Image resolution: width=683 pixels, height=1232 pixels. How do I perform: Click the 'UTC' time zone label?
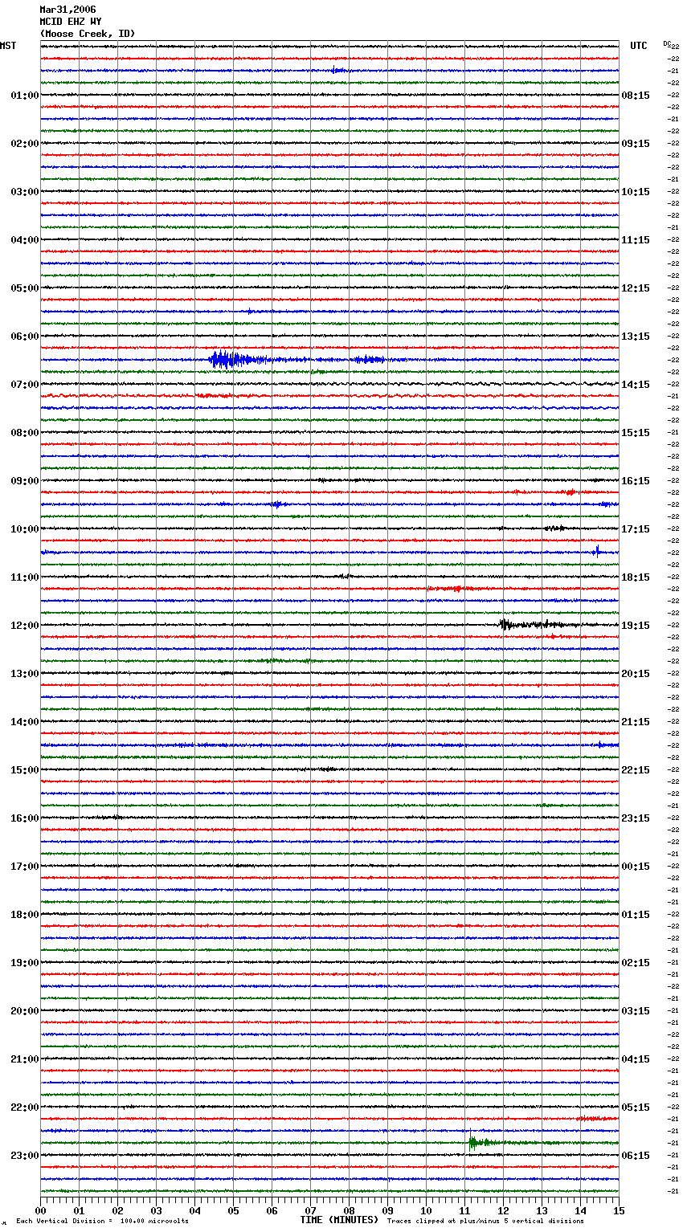(x=639, y=46)
